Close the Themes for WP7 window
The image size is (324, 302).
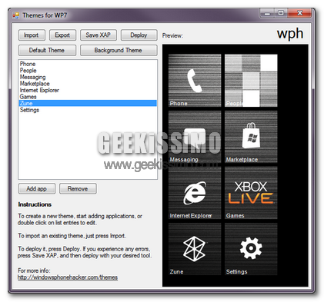point(299,13)
